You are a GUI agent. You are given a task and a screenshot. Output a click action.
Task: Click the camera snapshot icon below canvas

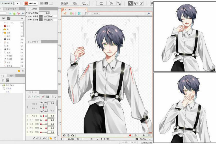click(x=64, y=135)
